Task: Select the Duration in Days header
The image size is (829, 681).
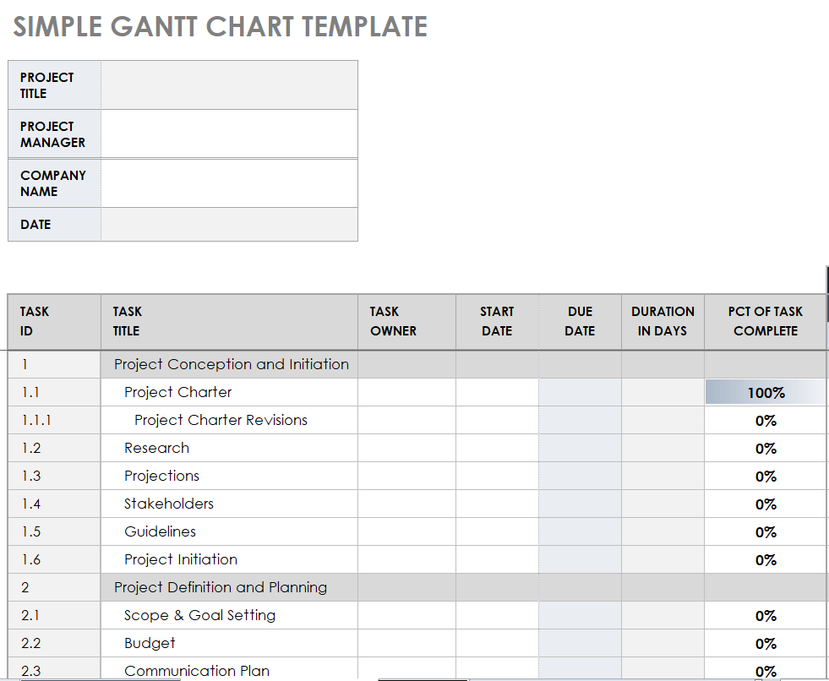Action: pyautogui.click(x=663, y=322)
